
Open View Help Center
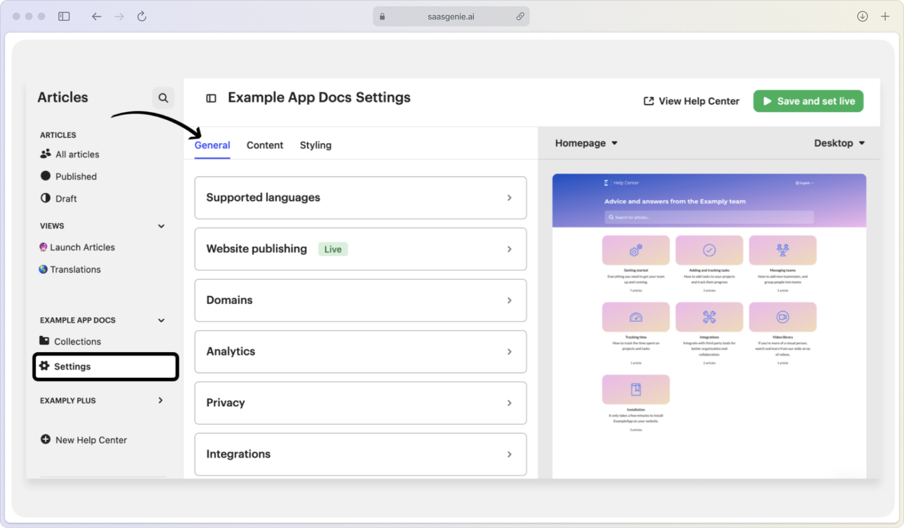pos(691,101)
